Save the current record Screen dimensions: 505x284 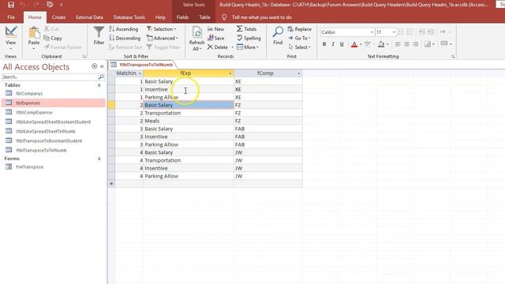pyautogui.click(x=215, y=38)
